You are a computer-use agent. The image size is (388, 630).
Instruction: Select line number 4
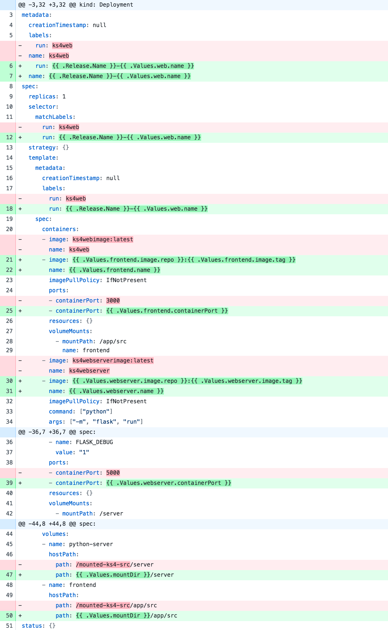click(x=11, y=25)
